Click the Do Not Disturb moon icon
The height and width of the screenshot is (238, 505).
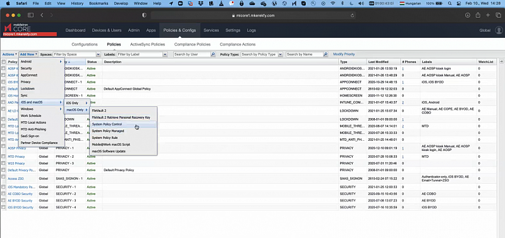(351, 3)
